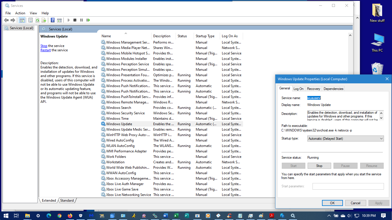Screen dimensions: 392x220
Task: Switch to the Recovery tab
Action: (x=313, y=89)
